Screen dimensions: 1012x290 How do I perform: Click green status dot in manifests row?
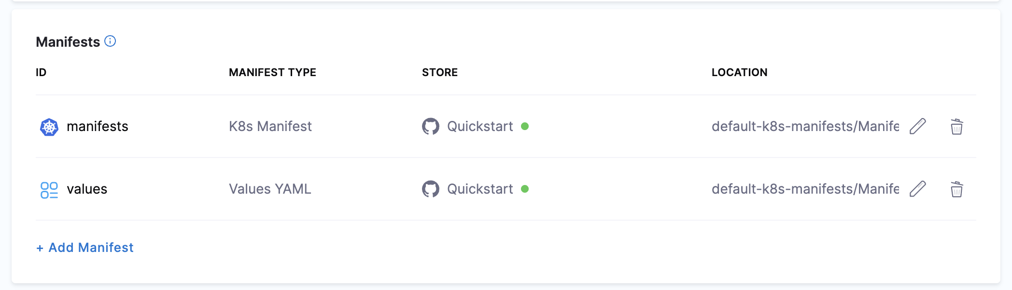pyautogui.click(x=525, y=126)
